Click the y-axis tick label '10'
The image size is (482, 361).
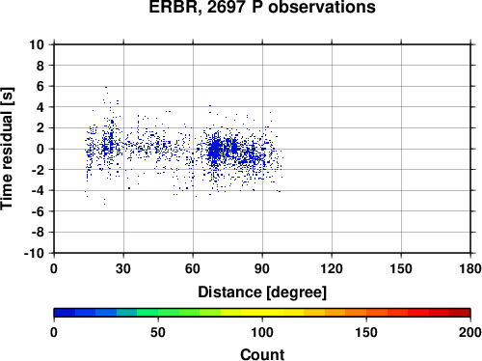[x=37, y=44]
